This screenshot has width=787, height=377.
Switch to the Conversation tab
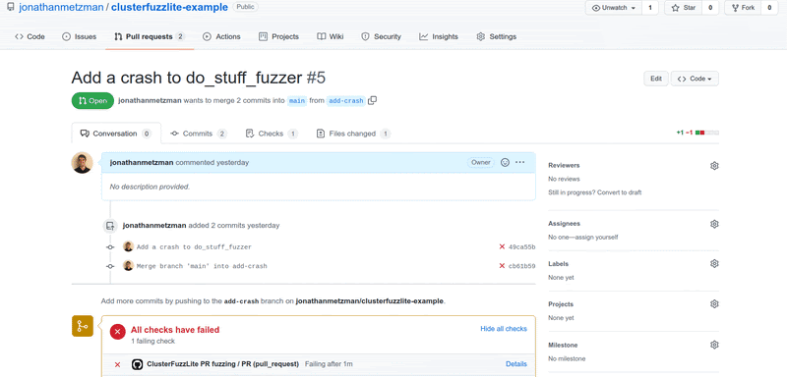coord(116,134)
